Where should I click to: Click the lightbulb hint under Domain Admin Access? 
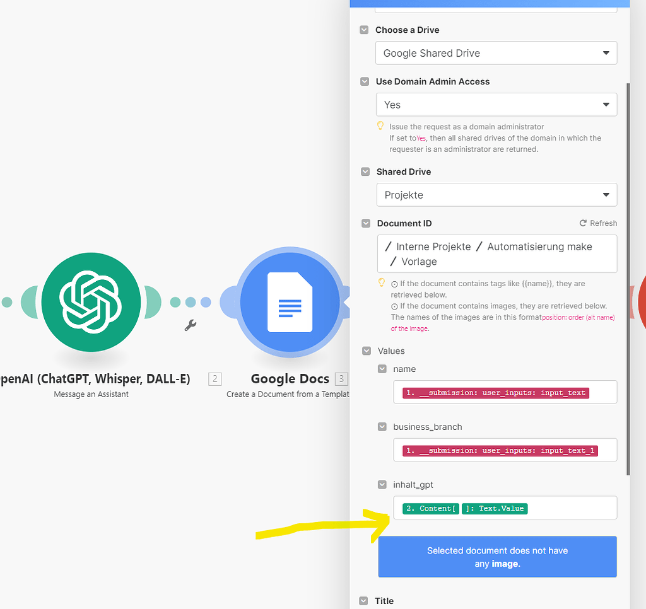pos(380,125)
